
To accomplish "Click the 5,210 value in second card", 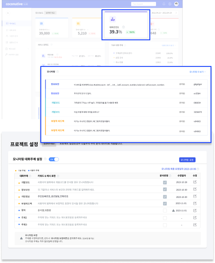I will (82, 33).
